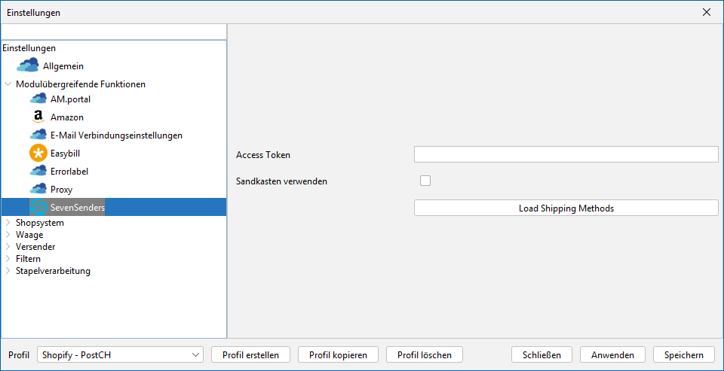Click the Amazon logo icon
This screenshot has height=371, width=724.
(x=38, y=117)
